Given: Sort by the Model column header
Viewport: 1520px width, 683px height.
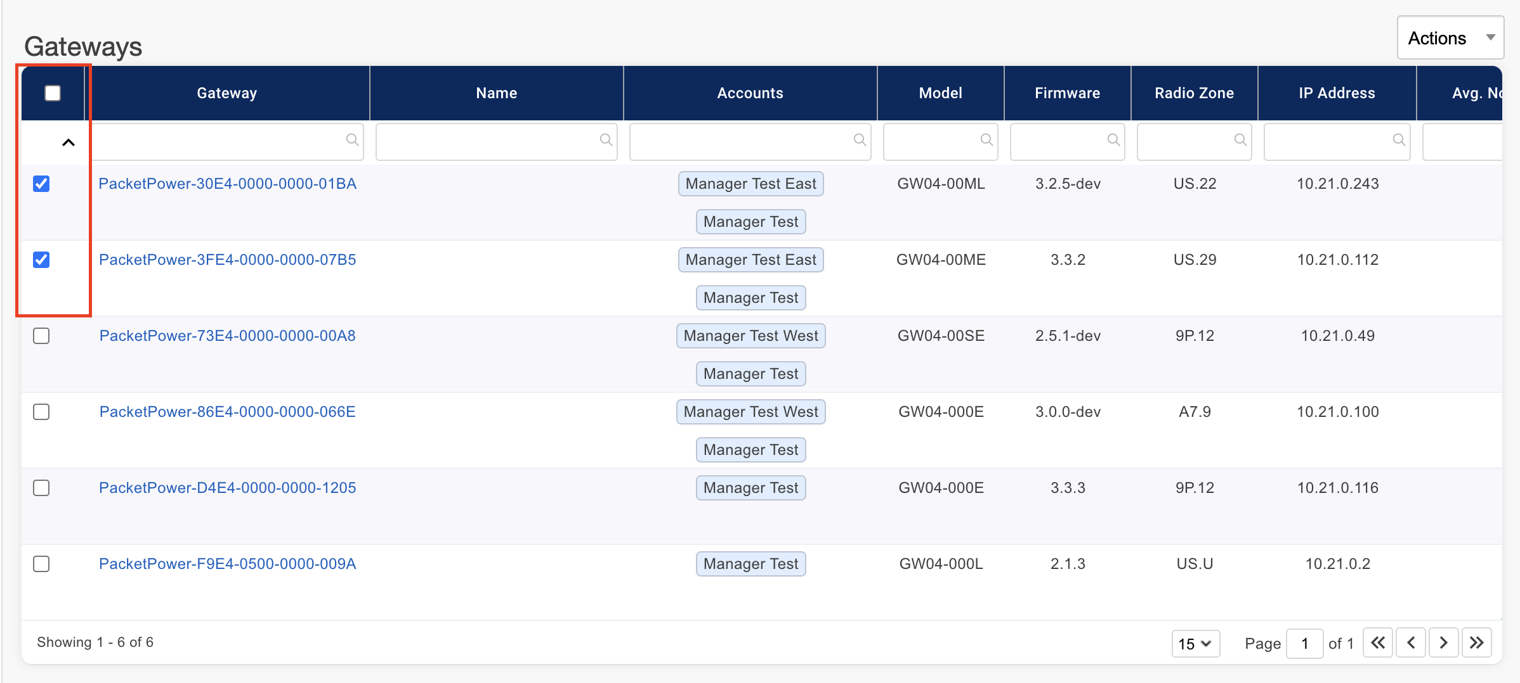Looking at the screenshot, I should (x=940, y=93).
